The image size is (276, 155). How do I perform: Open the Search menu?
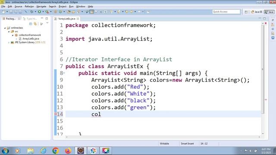[x=53, y=6]
